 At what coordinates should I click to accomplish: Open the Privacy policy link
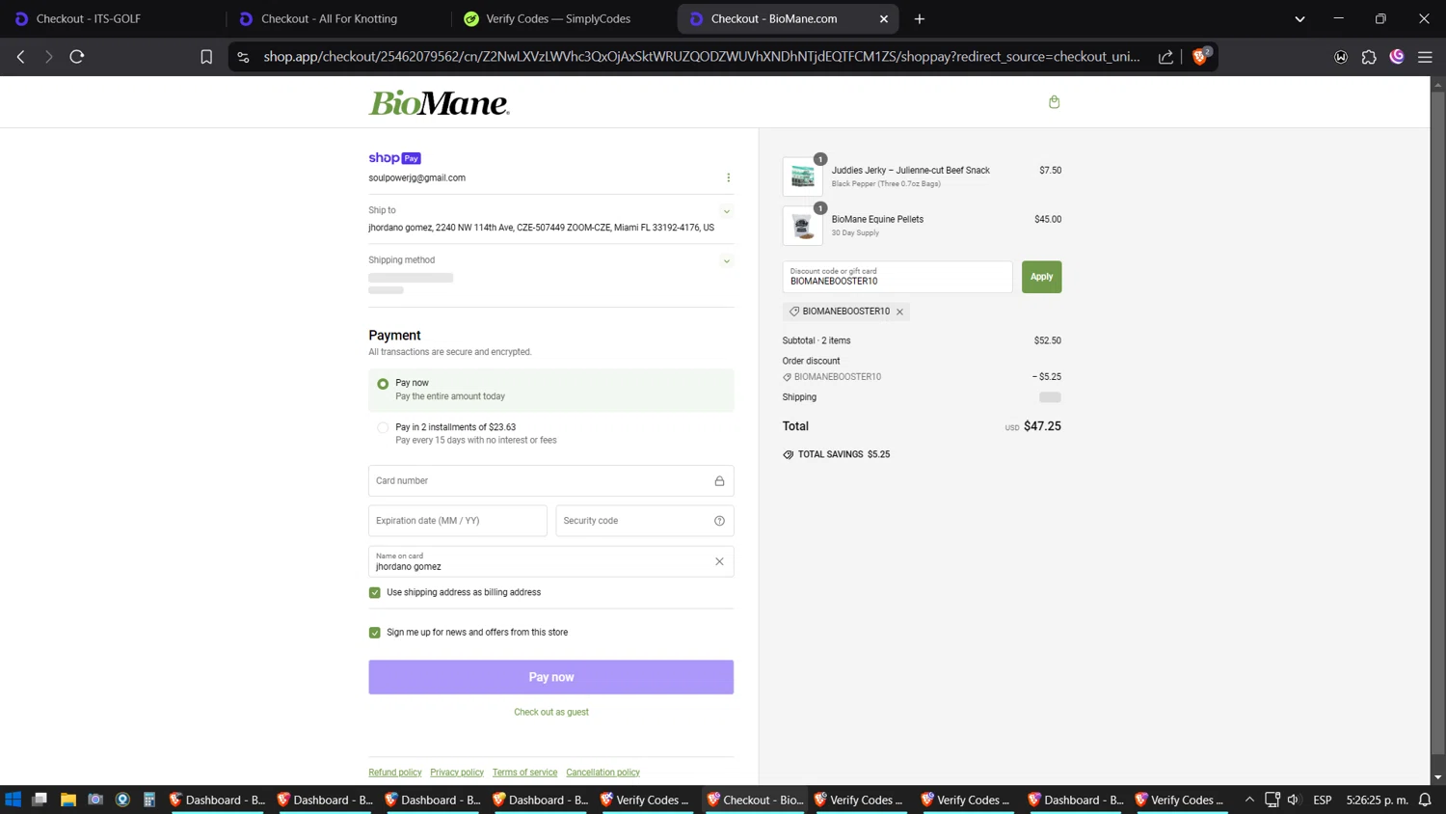[457, 773]
